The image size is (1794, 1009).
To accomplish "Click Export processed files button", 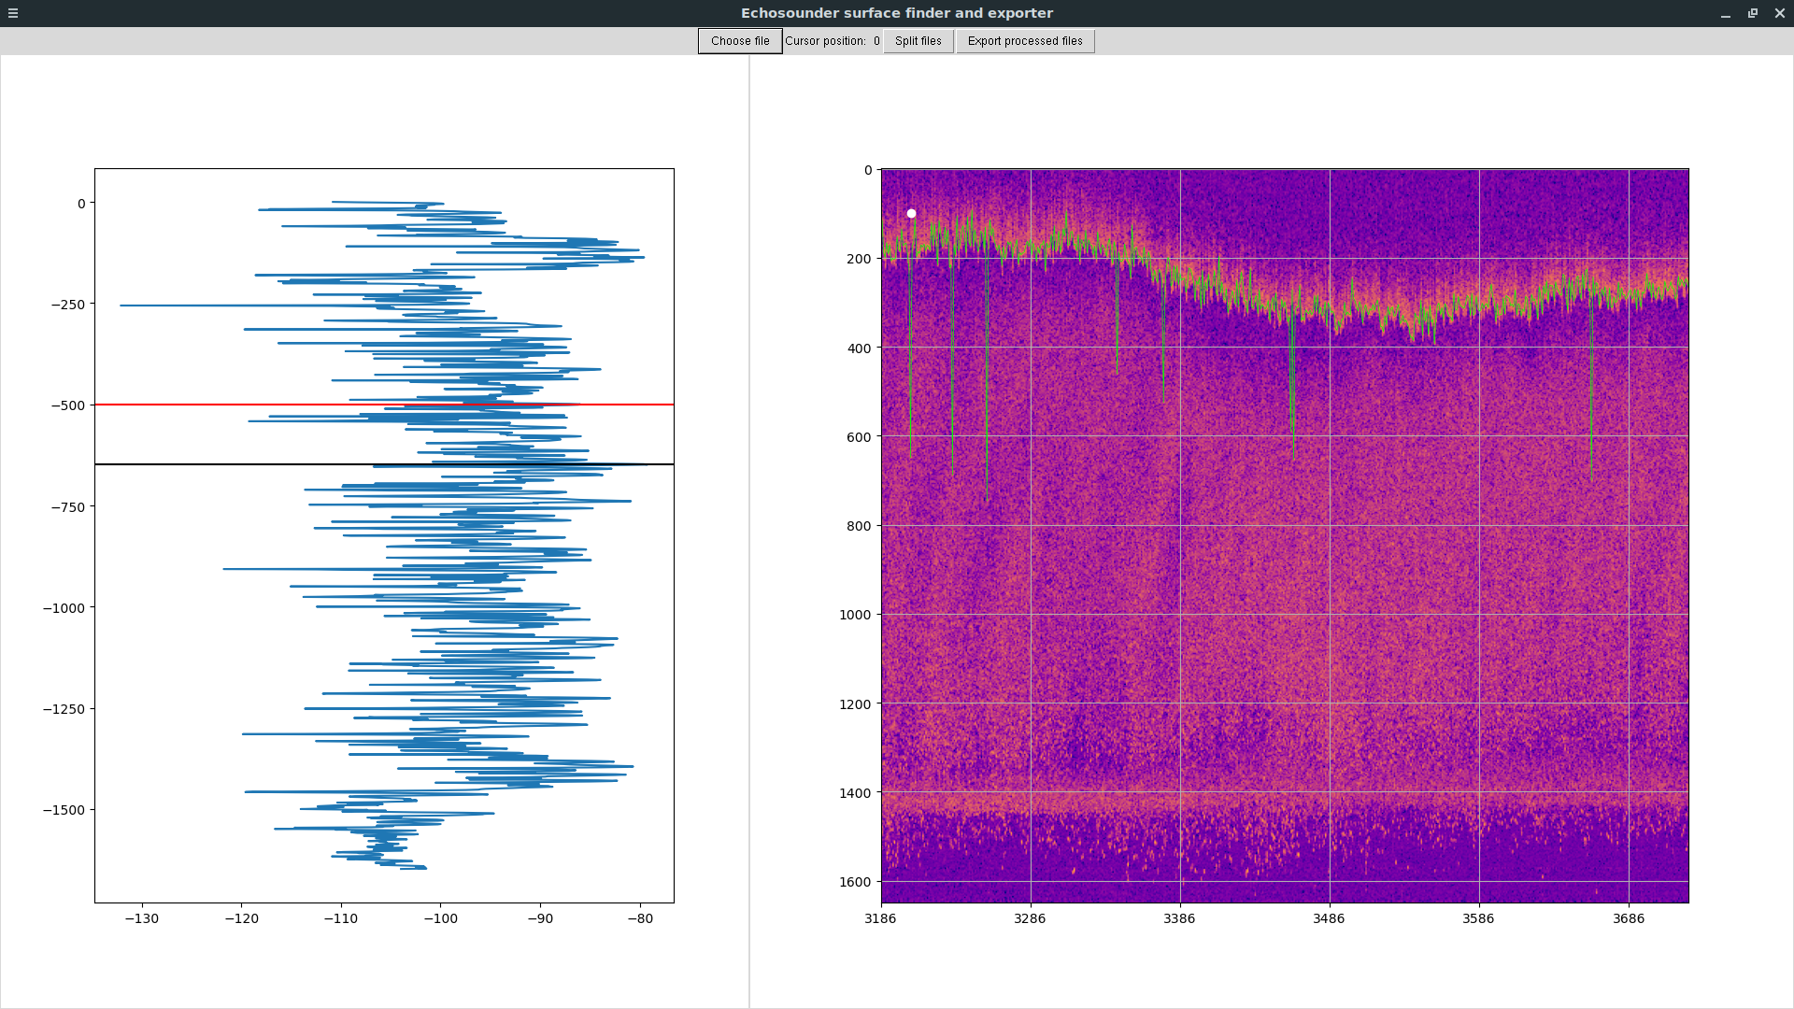I will pos(1025,41).
